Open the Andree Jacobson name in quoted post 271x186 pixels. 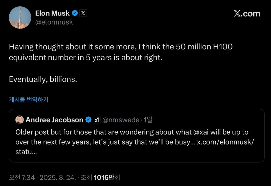[54, 120]
